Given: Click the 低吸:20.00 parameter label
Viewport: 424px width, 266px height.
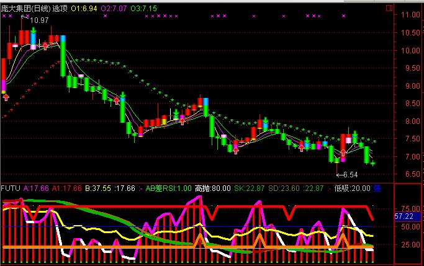Looking at the screenshot, I should coord(352,188).
